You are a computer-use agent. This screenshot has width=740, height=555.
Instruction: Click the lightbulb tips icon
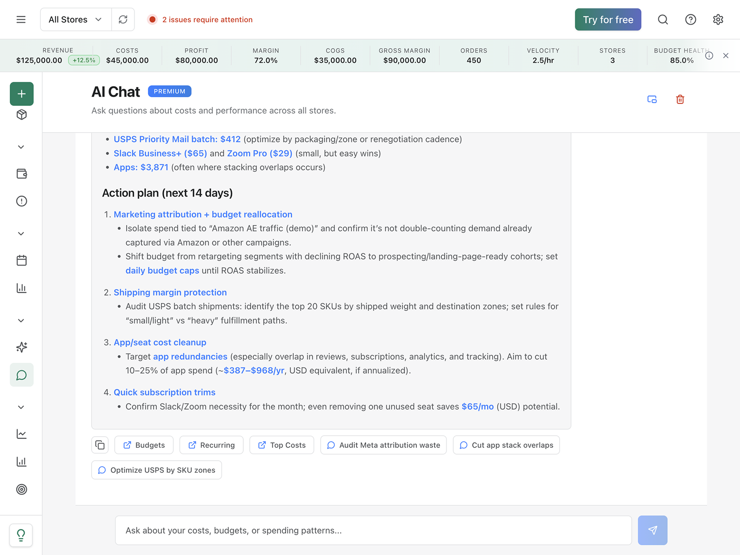[x=21, y=535]
